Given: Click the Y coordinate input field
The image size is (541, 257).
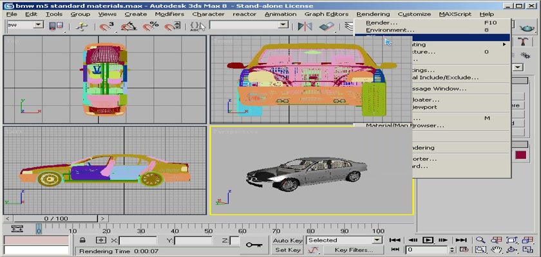Looking at the screenshot, I should [193, 240].
